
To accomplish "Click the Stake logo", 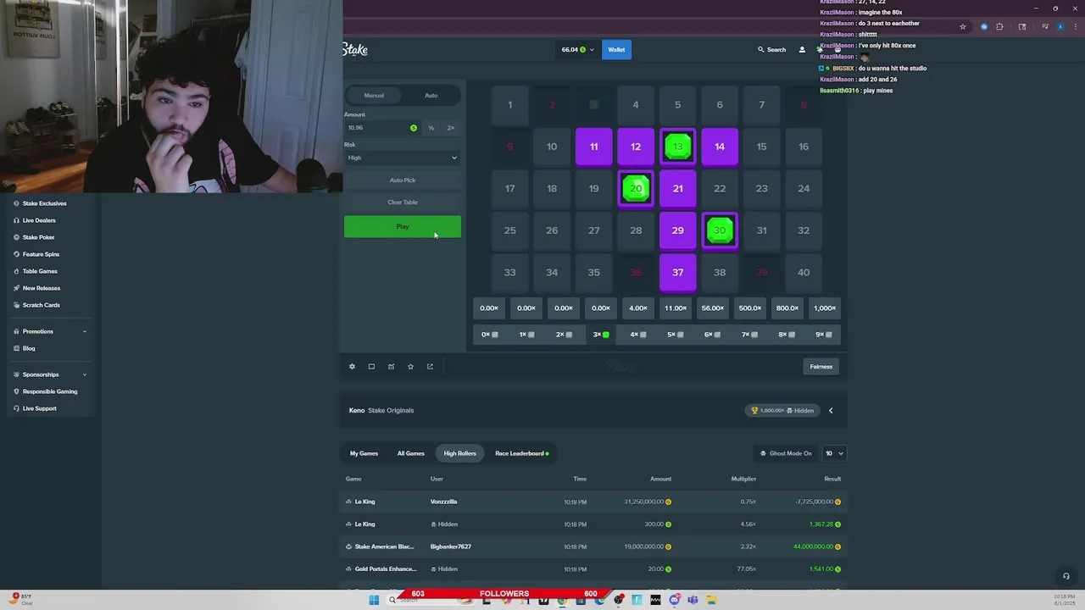I will (x=355, y=50).
